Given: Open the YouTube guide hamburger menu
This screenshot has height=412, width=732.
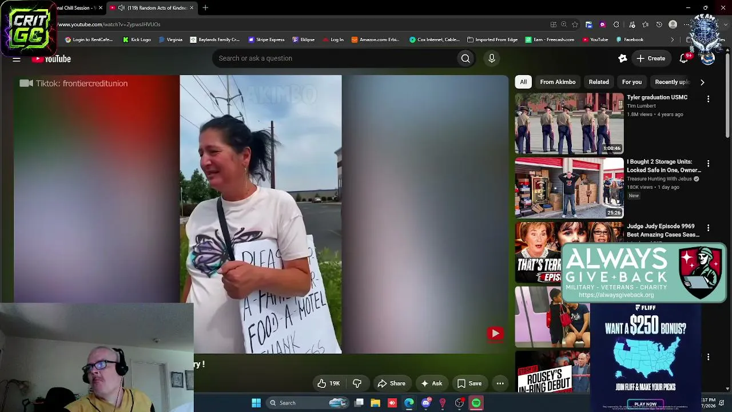Looking at the screenshot, I should (17, 59).
